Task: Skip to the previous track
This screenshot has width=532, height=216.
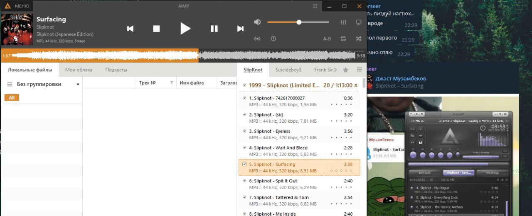Action: [130, 29]
